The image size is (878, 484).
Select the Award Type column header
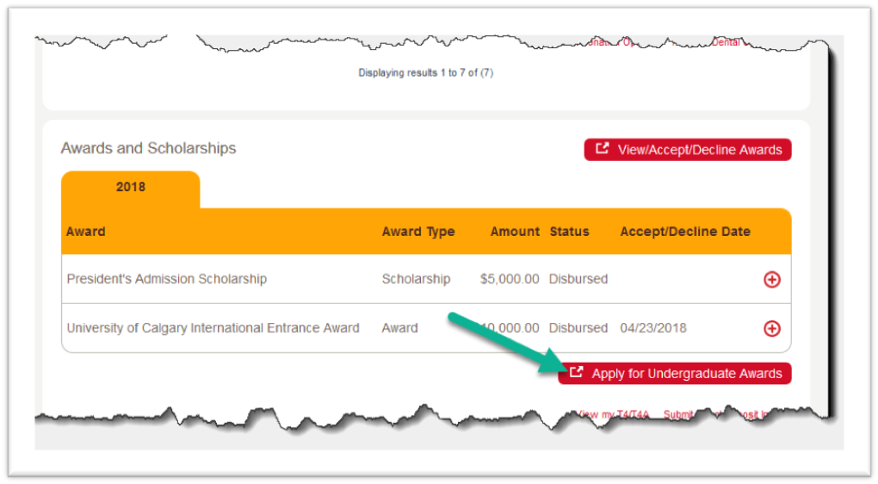tap(418, 231)
